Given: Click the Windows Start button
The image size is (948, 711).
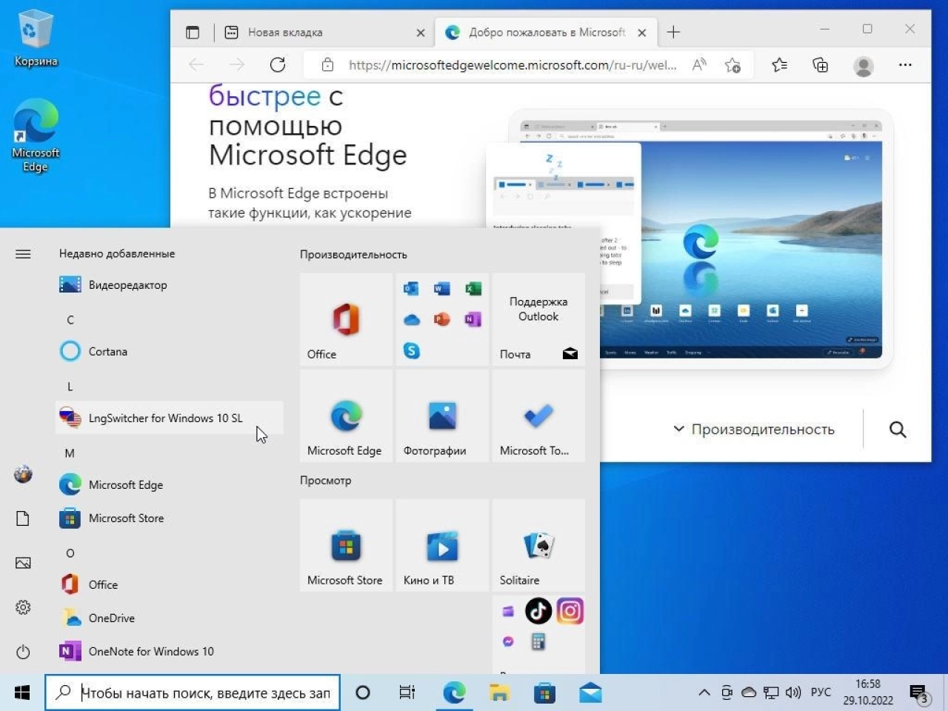Looking at the screenshot, I should click(x=22, y=692).
